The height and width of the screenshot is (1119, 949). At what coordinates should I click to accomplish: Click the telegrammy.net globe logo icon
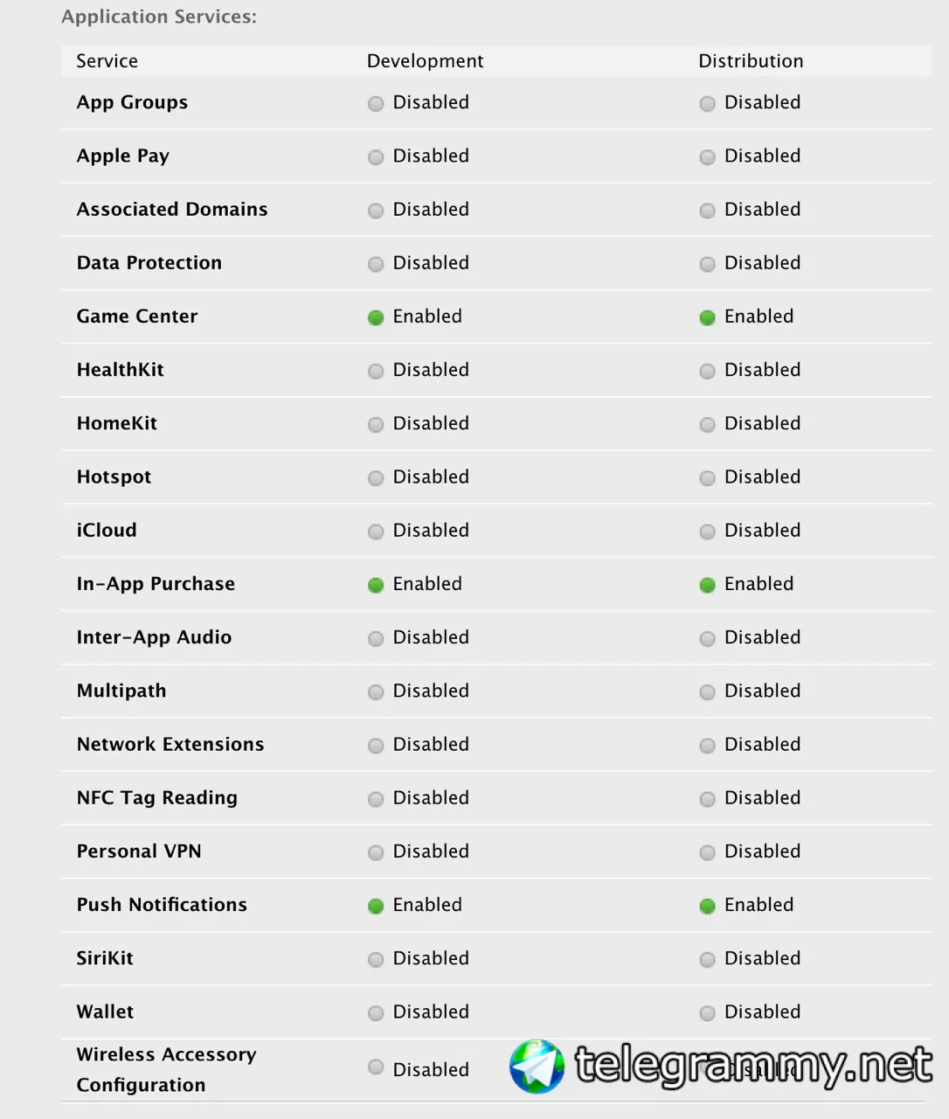click(537, 1066)
